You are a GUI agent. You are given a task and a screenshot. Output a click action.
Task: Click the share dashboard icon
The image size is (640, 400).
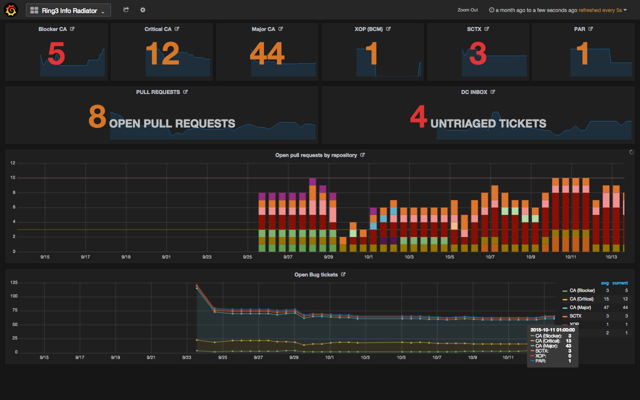[126, 10]
